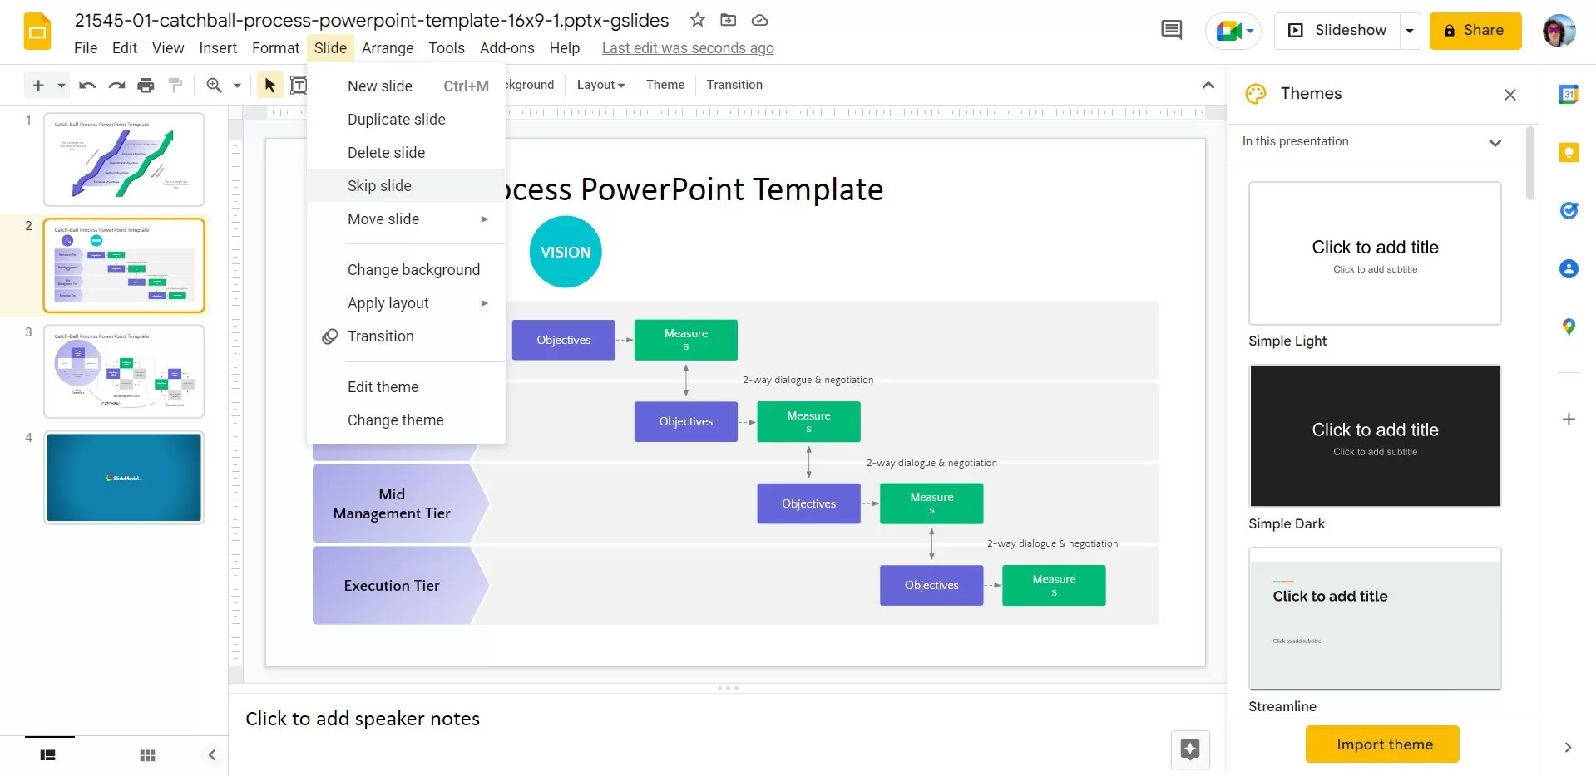Insert a text box using its toolbar icon

tap(300, 85)
